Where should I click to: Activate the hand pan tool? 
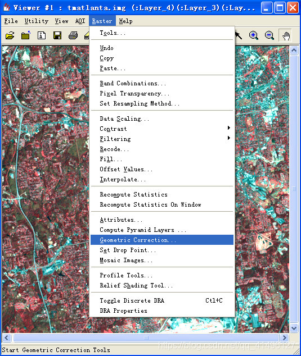click(x=286, y=35)
